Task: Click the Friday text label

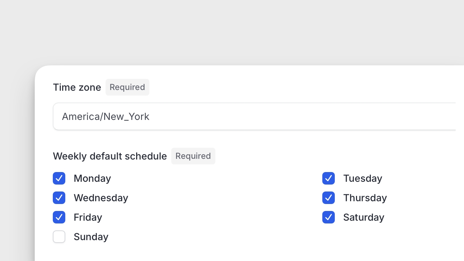Action: point(88,217)
